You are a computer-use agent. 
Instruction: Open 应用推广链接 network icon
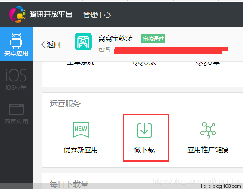tap(208, 130)
